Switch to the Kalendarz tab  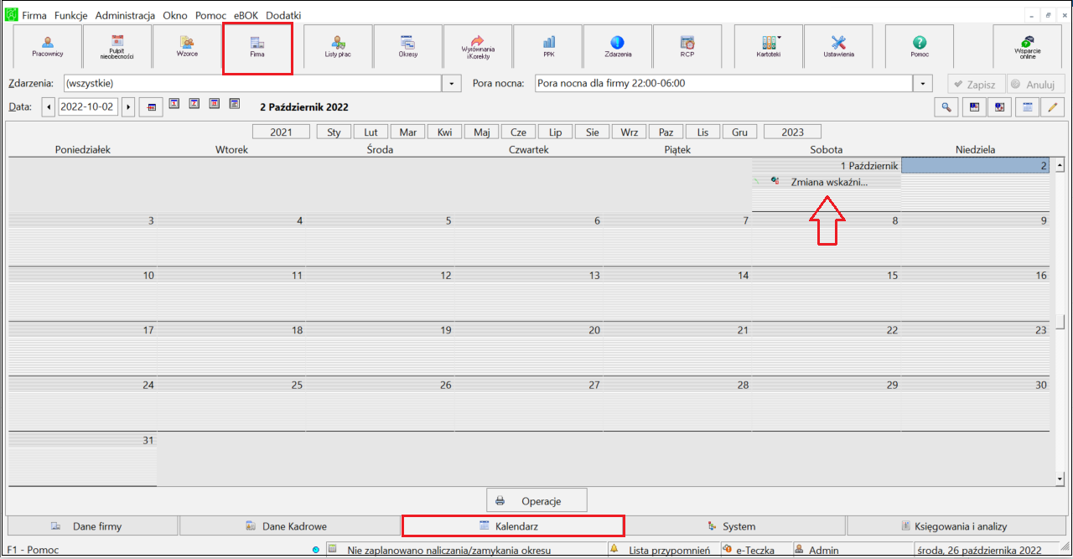pyautogui.click(x=513, y=526)
